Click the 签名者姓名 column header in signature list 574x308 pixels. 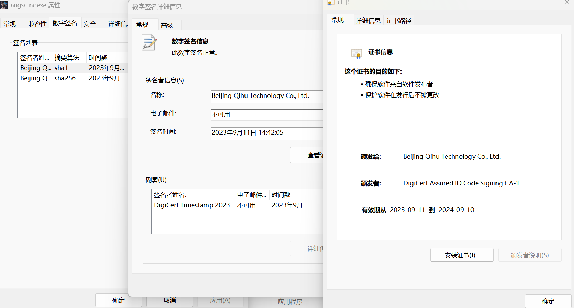(x=35, y=57)
